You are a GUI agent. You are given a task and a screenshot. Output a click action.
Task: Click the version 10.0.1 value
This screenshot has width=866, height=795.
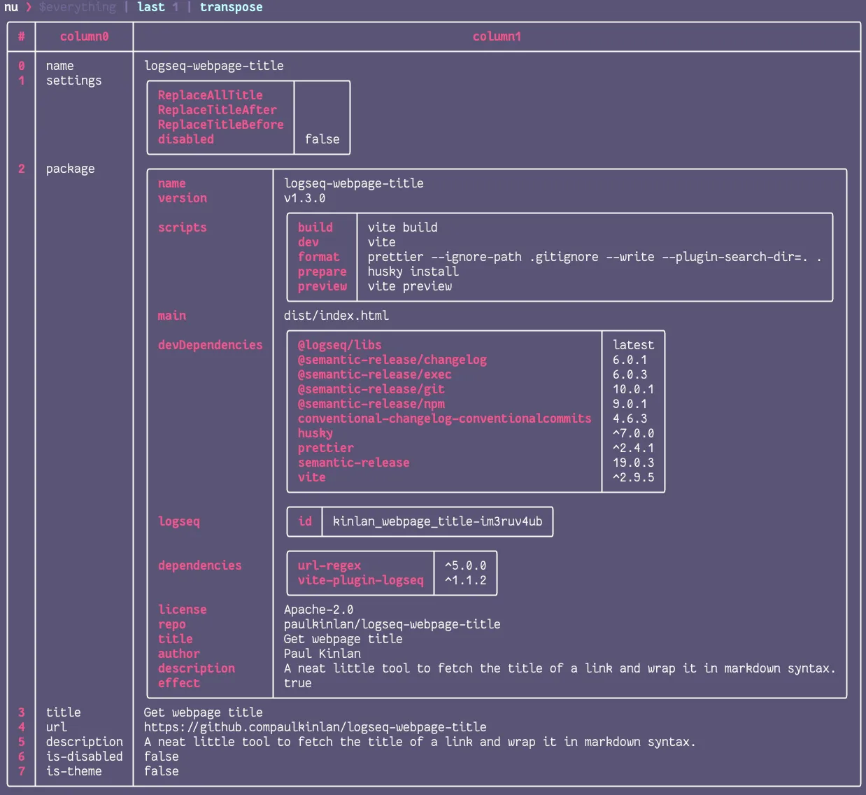(x=633, y=389)
